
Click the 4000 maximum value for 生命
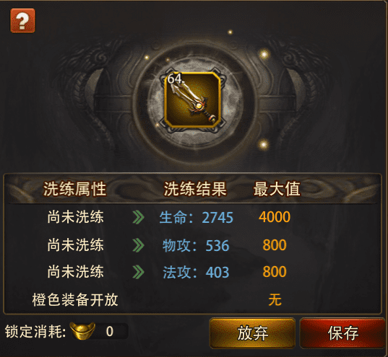tap(275, 217)
